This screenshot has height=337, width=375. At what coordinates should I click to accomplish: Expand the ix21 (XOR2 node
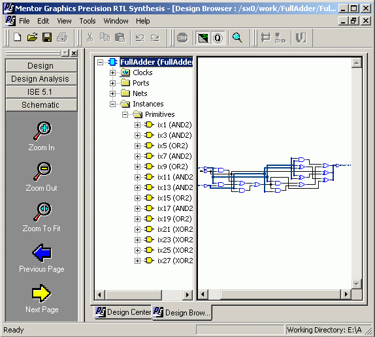pos(137,229)
